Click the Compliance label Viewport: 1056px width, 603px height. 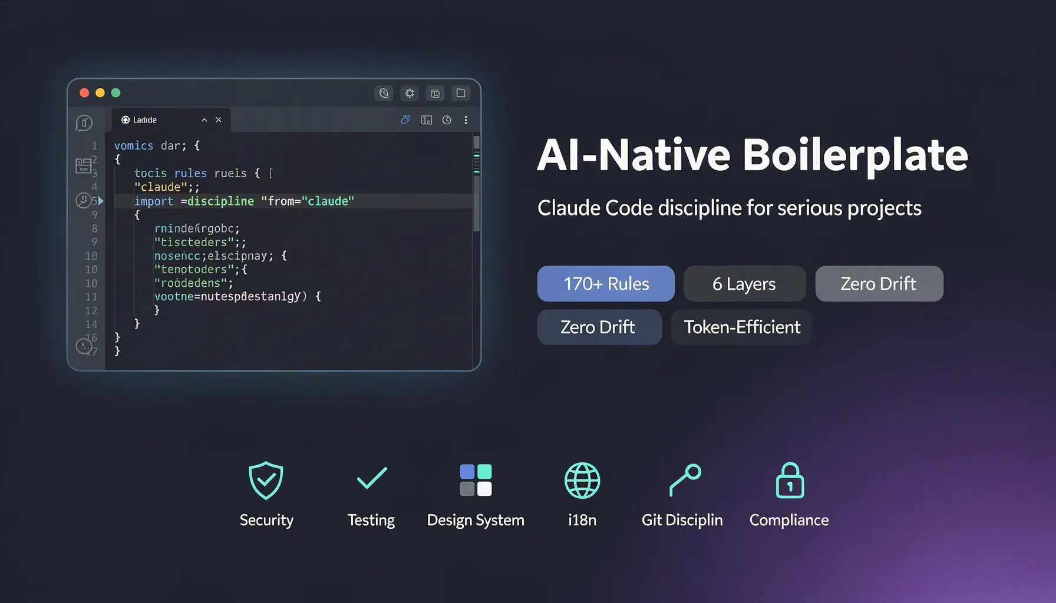[x=789, y=521]
